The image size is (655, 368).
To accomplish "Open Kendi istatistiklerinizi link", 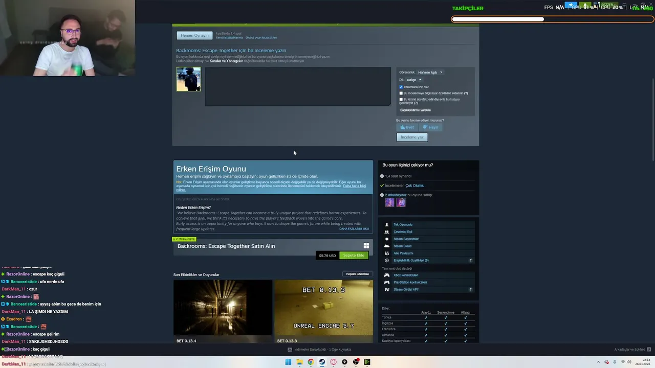I will [x=229, y=37].
